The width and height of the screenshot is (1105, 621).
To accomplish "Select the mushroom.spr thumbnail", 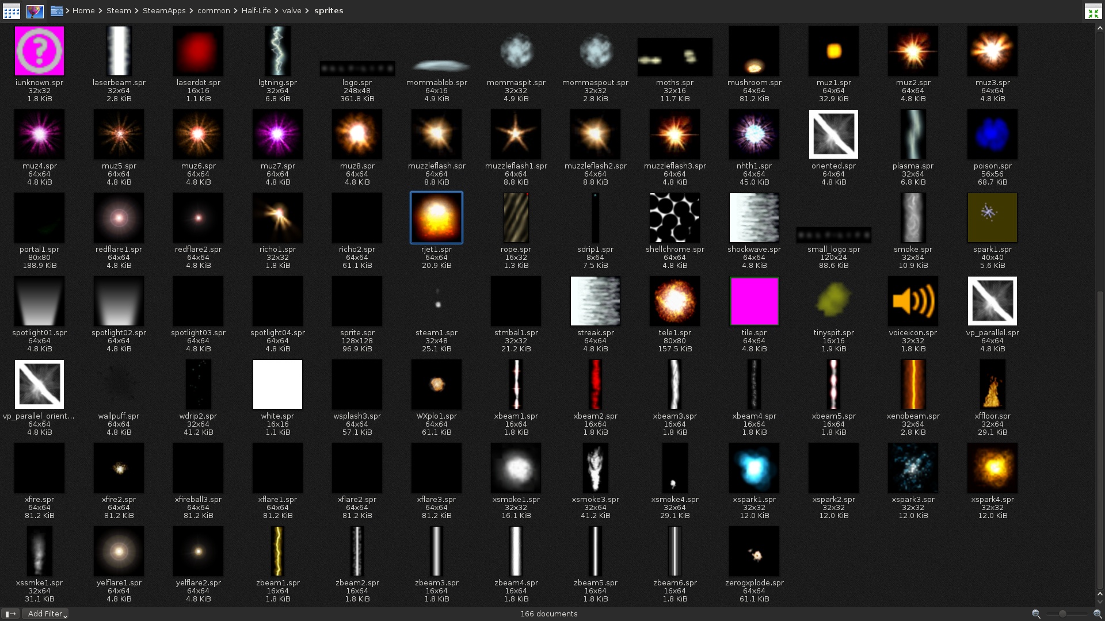I will pyautogui.click(x=754, y=51).
